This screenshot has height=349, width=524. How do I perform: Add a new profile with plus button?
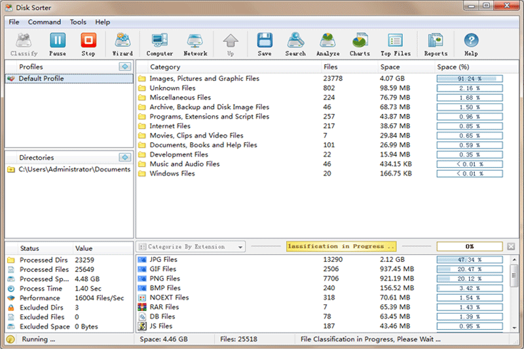[x=124, y=67]
